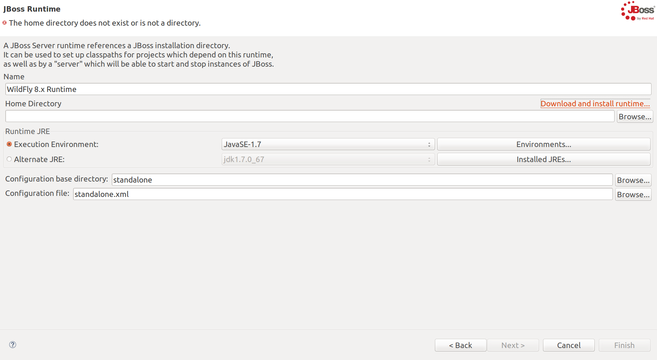Click the red error icon beside the message
The width and height of the screenshot is (657, 360).
coord(4,23)
